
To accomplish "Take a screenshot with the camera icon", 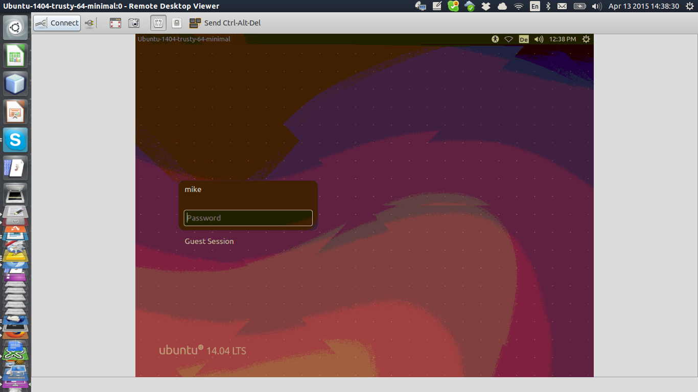I will (134, 23).
